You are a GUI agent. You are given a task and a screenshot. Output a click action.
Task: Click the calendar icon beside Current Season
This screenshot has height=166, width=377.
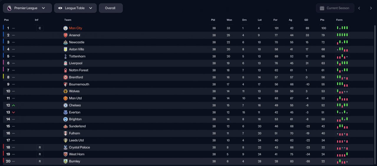click(x=322, y=8)
